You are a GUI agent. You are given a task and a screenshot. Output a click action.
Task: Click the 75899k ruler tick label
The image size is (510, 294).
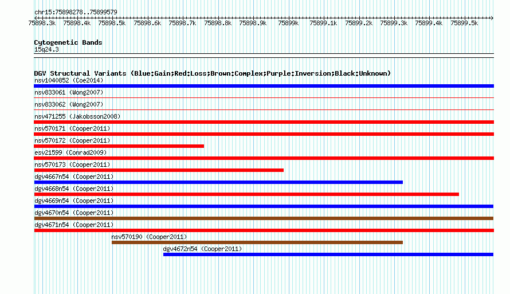288,23
